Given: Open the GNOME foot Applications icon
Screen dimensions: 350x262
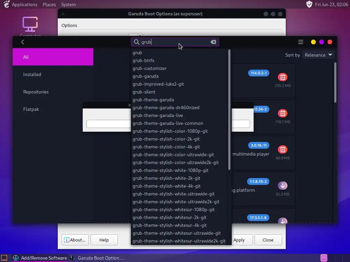Looking at the screenshot, I should (6, 4).
